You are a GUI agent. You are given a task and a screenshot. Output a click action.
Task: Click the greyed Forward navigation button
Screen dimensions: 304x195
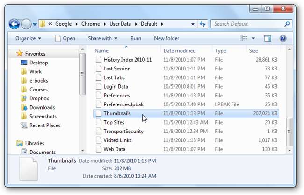point(26,24)
